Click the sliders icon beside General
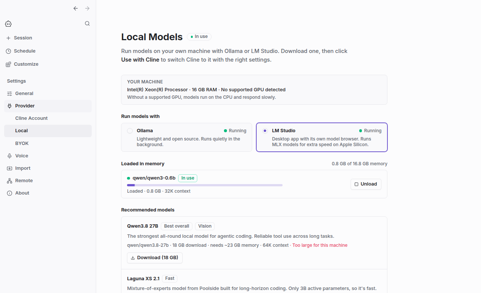This screenshot has height=293, width=481. coord(9,94)
